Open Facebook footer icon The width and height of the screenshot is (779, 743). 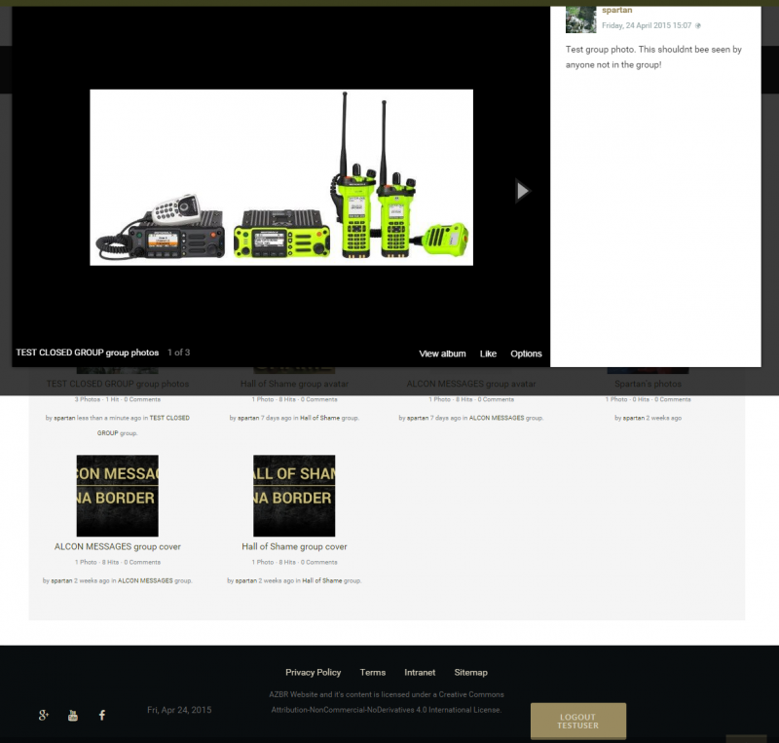coord(102,715)
